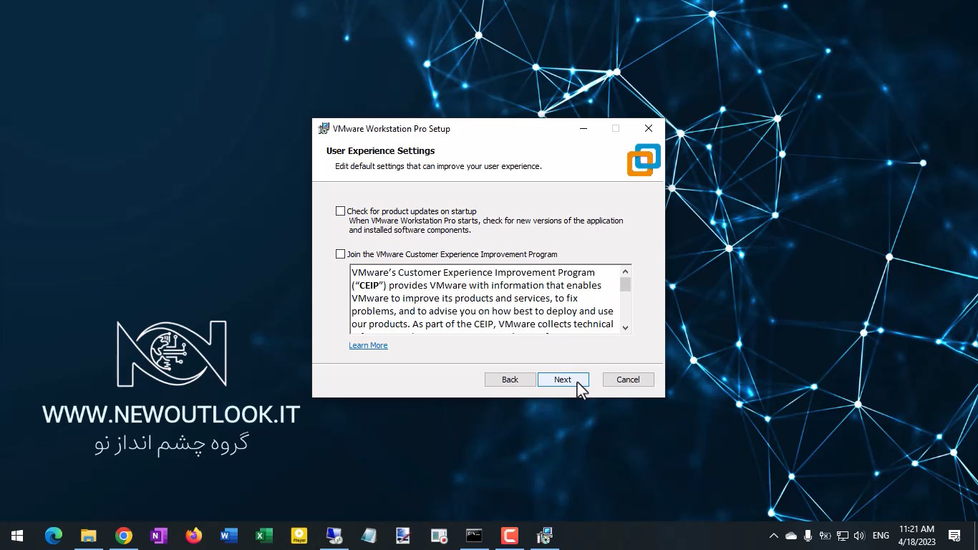Switch the ENG input language indicator
Viewport: 978px width, 550px height.
(881, 536)
